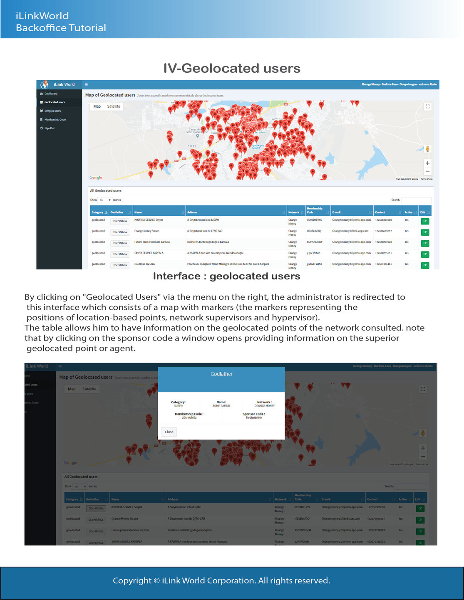Open Membership Code sidebar item
The width and height of the screenshot is (464, 600).
tap(55, 120)
